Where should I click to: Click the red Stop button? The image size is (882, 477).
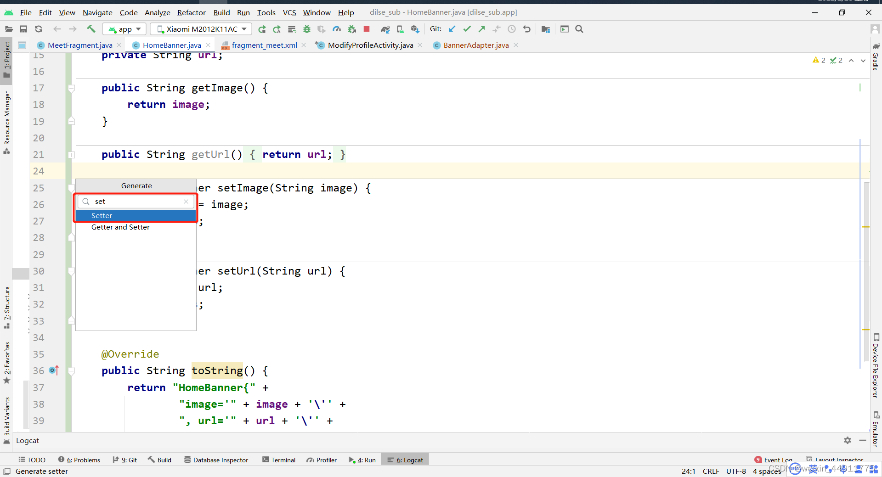[367, 29]
